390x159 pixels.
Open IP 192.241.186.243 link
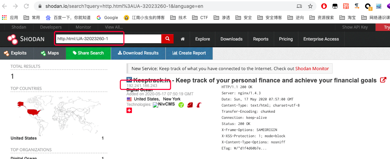coord(142,86)
